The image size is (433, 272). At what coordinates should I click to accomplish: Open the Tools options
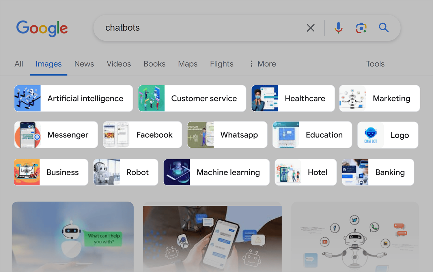375,64
